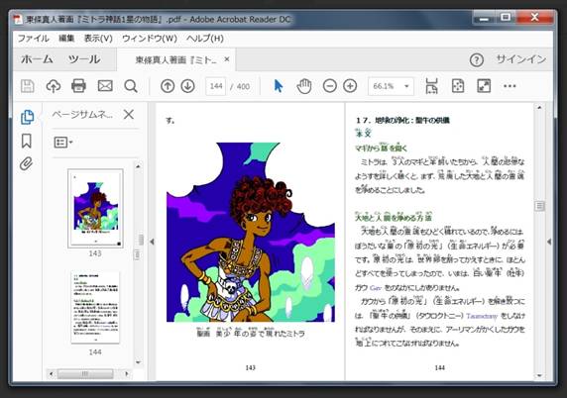The width and height of the screenshot is (567, 398).
Task: Zoom in with the plus button
Action: click(x=350, y=86)
